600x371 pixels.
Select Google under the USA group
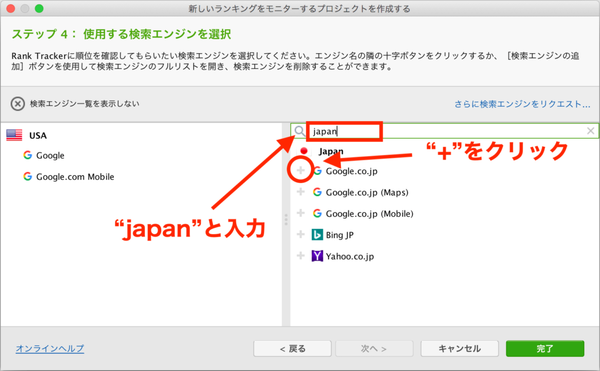(x=50, y=156)
